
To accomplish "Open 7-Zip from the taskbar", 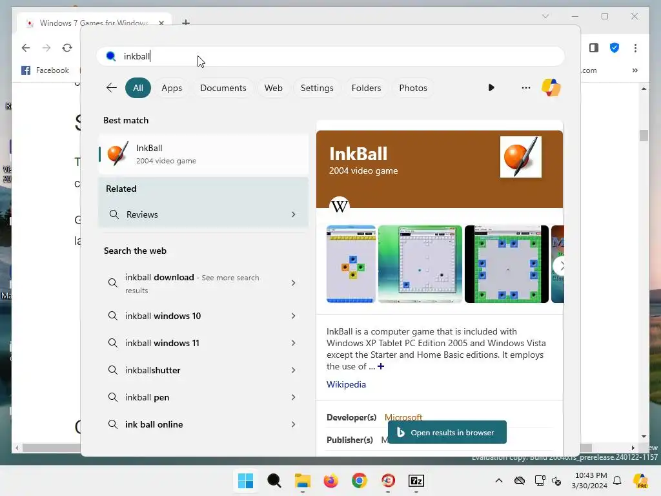I will click(416, 480).
